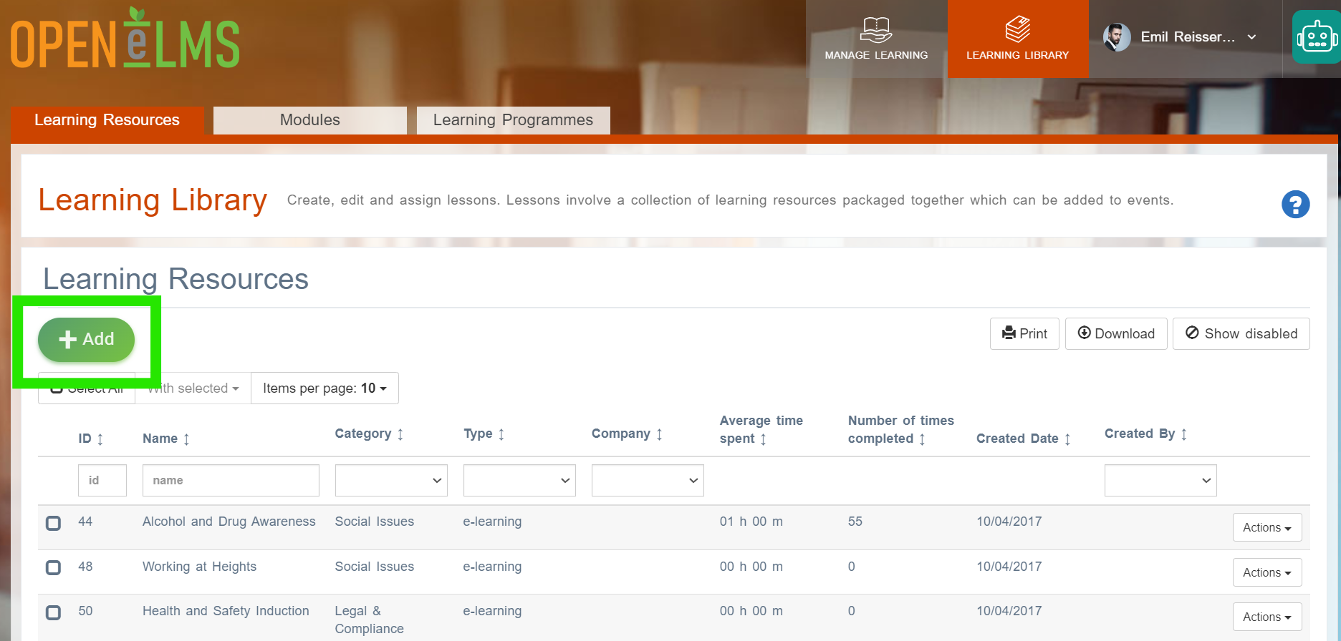
Task: Open Actions menu for Alcohol and Drug Awareness
Action: [x=1267, y=528]
